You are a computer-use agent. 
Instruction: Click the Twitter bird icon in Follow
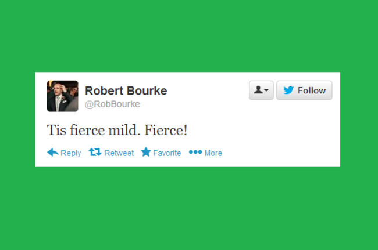click(x=288, y=90)
